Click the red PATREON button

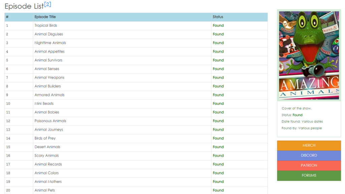click(x=309, y=165)
